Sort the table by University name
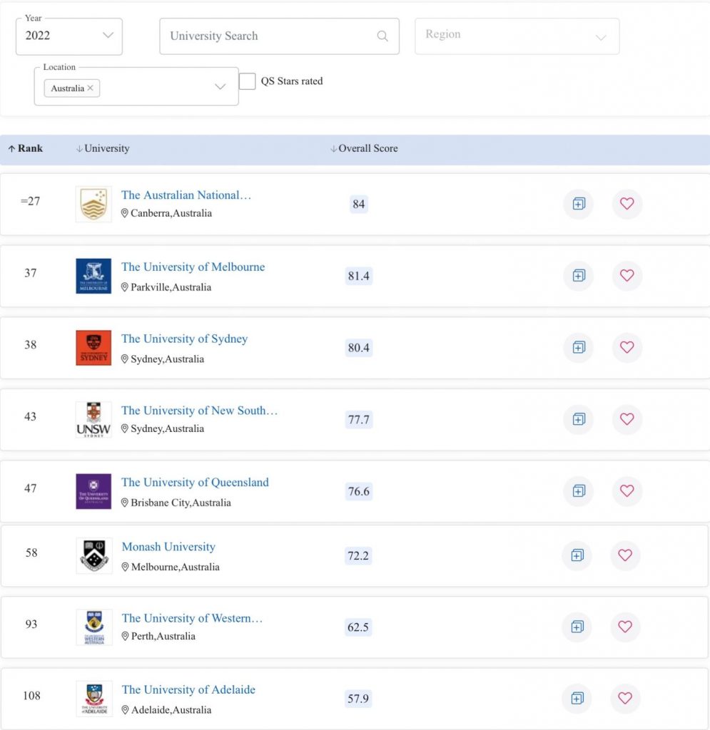This screenshot has width=710, height=730. pyautogui.click(x=103, y=148)
